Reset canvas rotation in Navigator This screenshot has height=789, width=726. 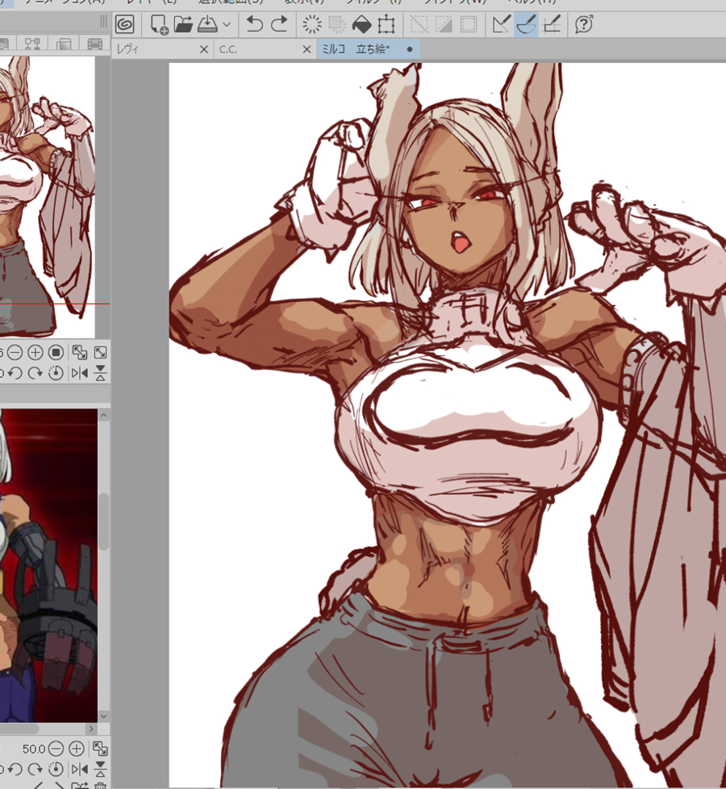[x=56, y=373]
